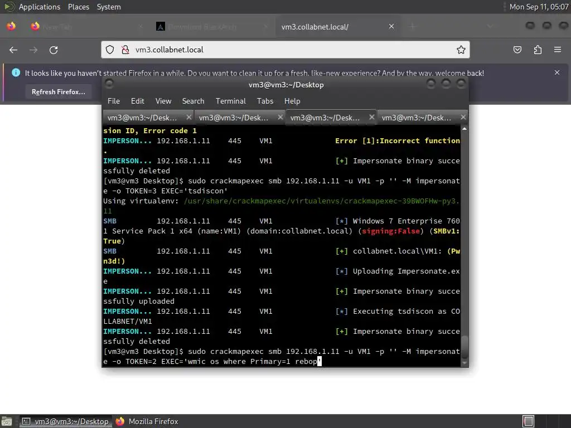This screenshot has width=571, height=428.
Task: Open the Save to Pocket icon
Action: (517, 50)
